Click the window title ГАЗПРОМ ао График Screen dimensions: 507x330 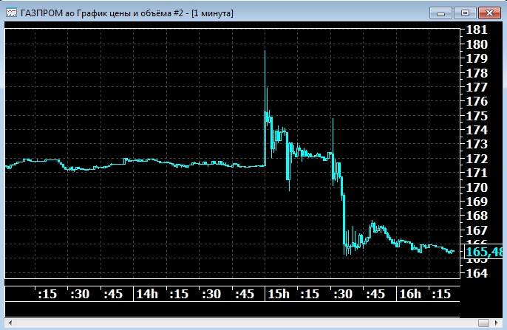(126, 13)
